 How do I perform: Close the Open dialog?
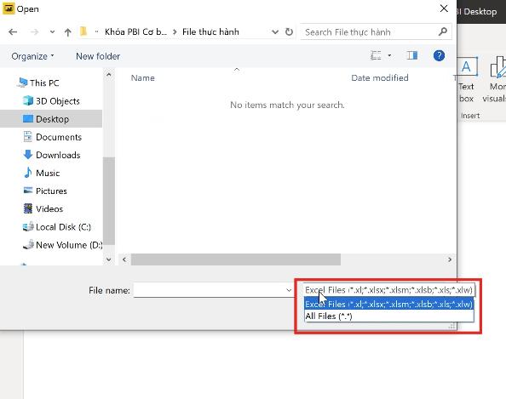[444, 9]
